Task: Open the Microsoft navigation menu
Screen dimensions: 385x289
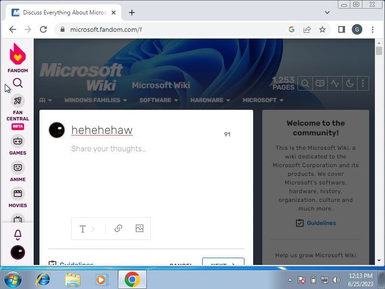Action: [x=263, y=100]
